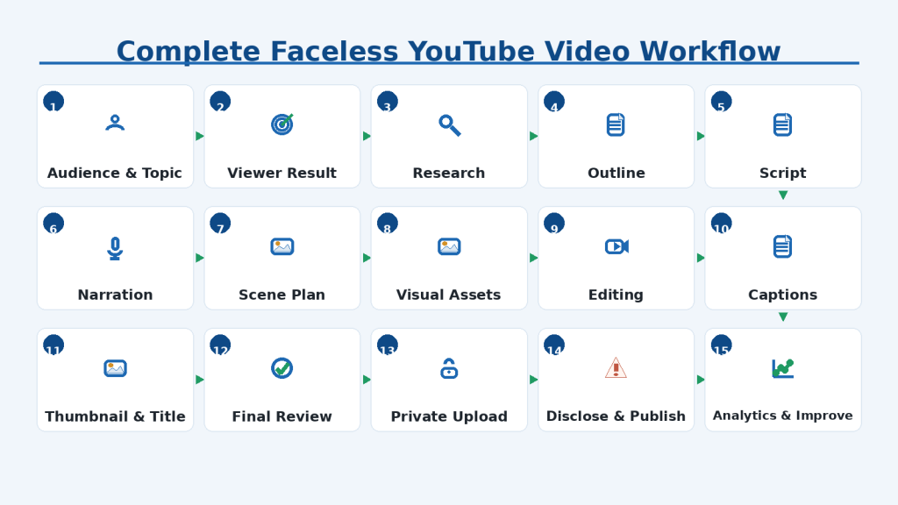Click the document icon in Script card
This screenshot has width=898, height=505.
point(783,124)
